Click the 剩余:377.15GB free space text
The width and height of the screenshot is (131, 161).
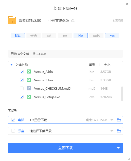point(96,120)
